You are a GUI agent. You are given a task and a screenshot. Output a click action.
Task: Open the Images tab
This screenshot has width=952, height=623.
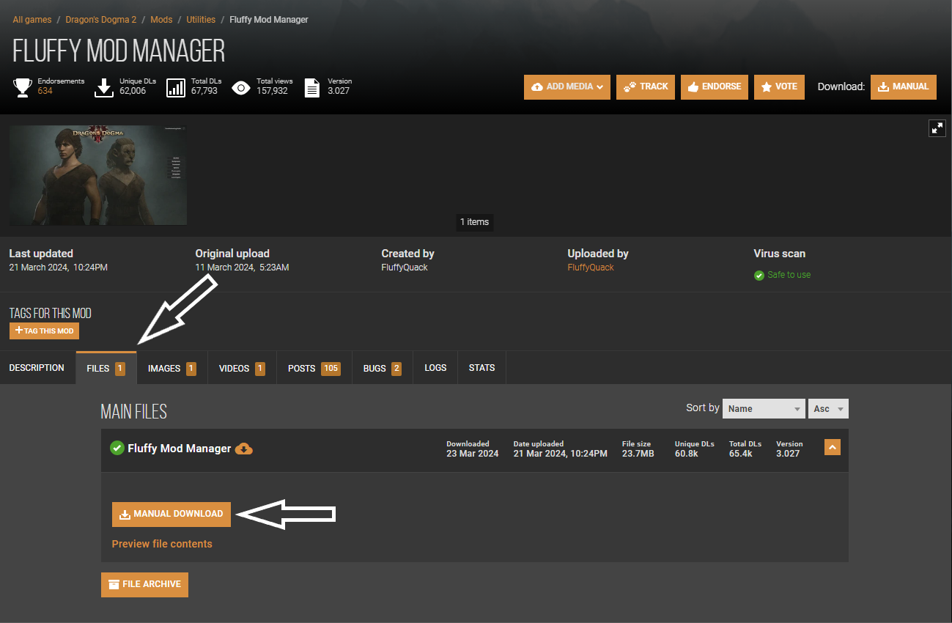[x=172, y=368]
